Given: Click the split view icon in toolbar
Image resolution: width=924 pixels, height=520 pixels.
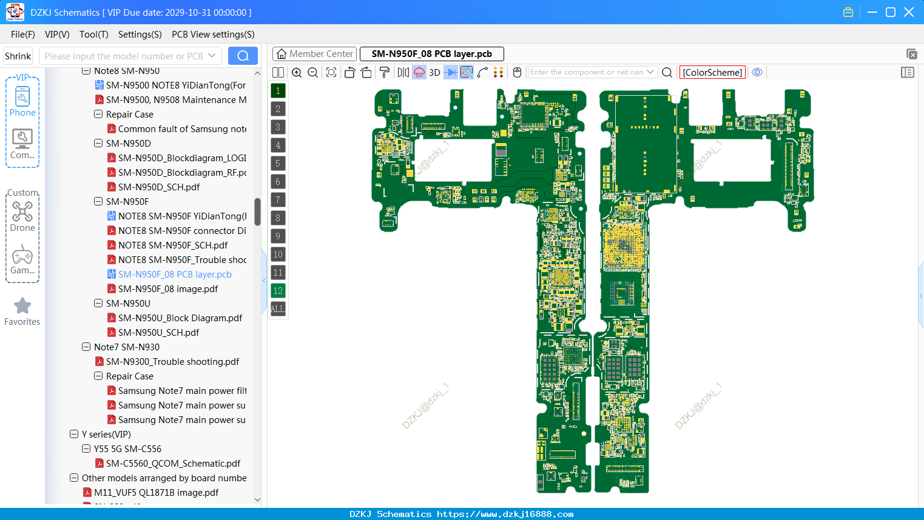Looking at the screenshot, I should pyautogui.click(x=278, y=72).
